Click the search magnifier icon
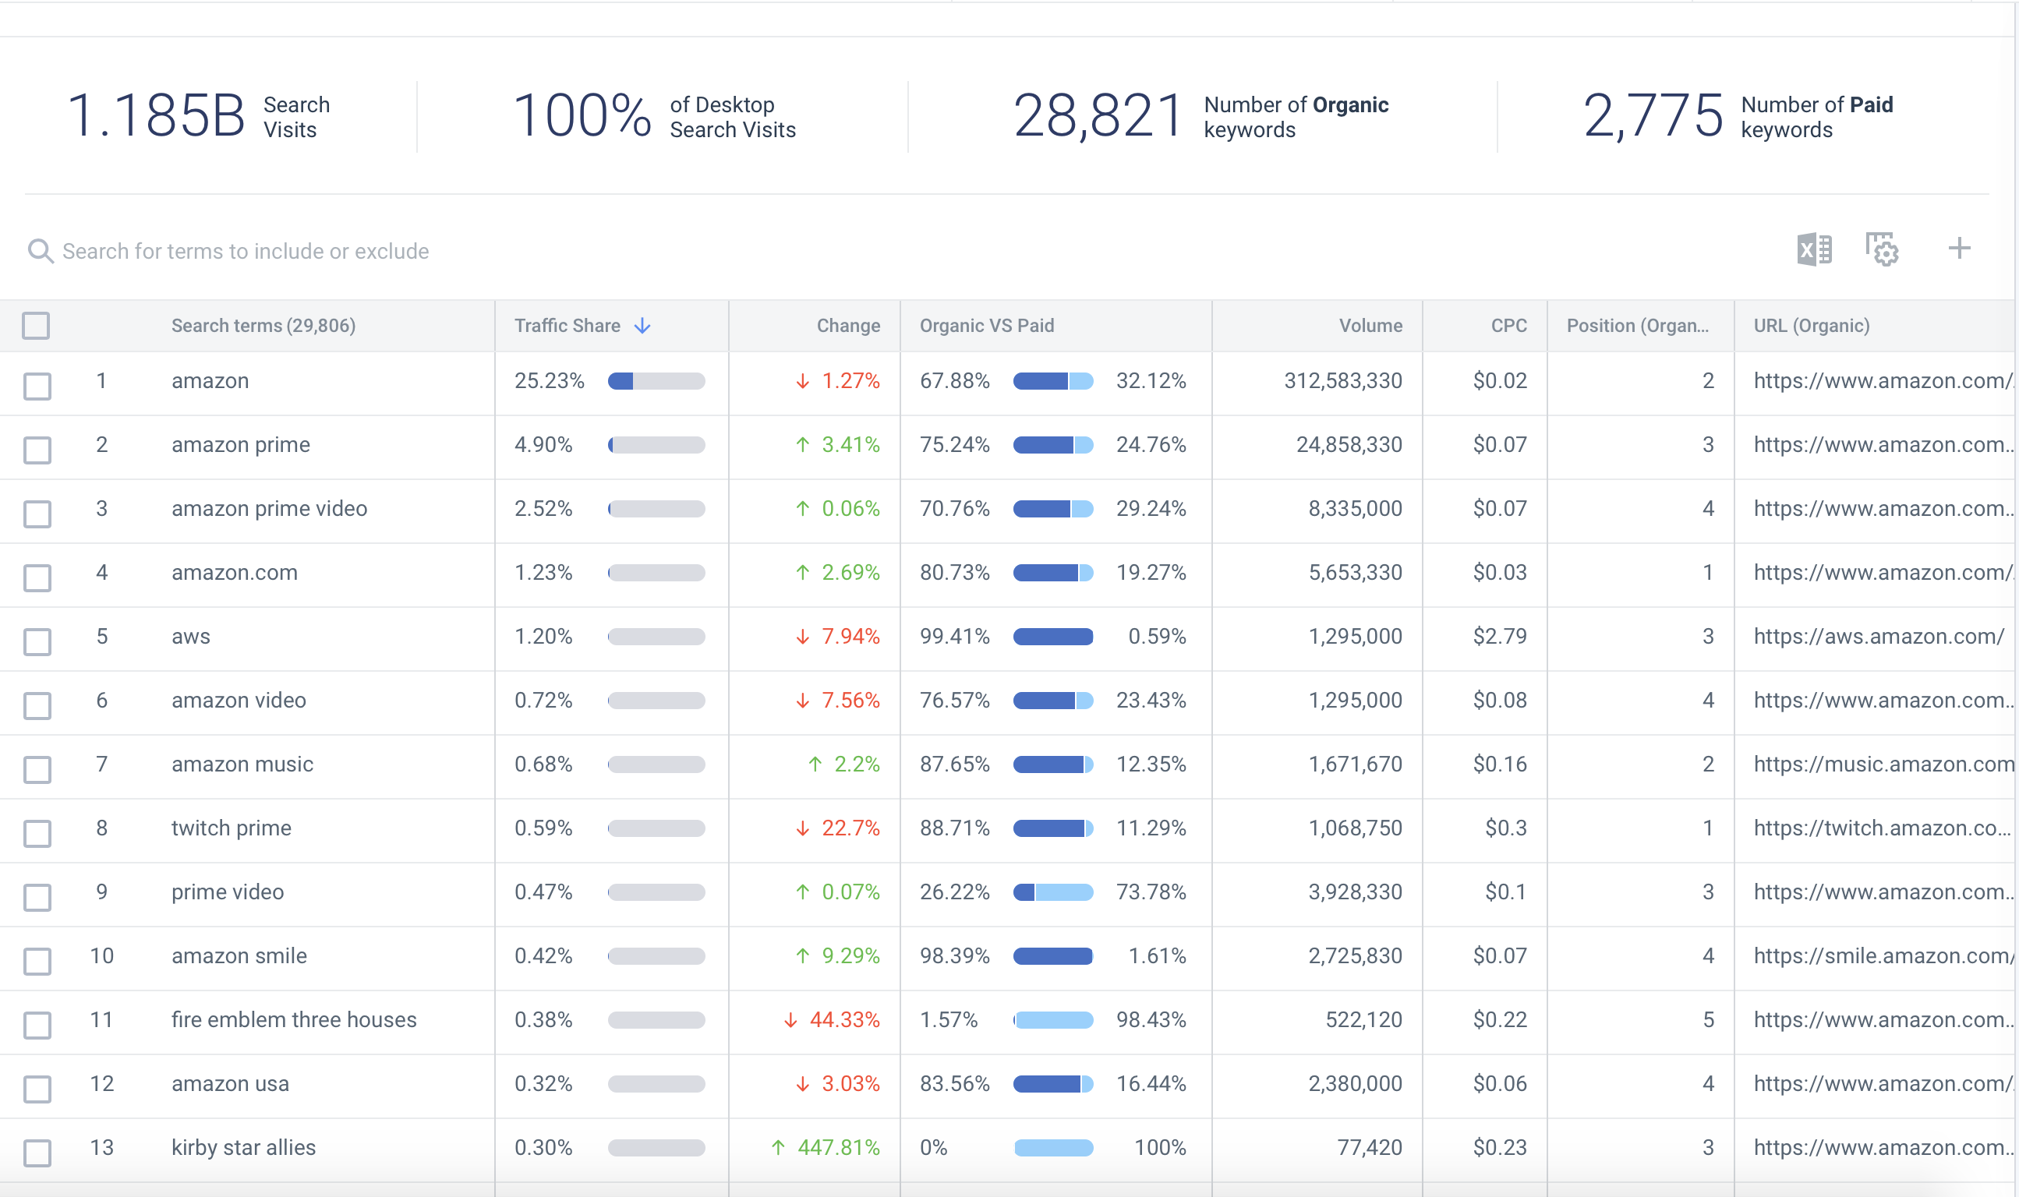Image resolution: width=2019 pixels, height=1197 pixels. 41,251
